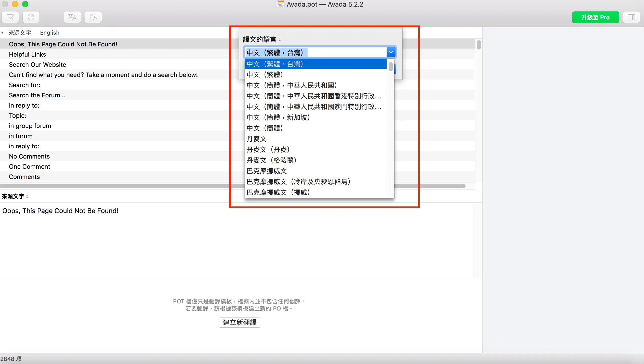Click the sync file toolbar icon
Screen dimensions: 644x364
(x=93, y=17)
